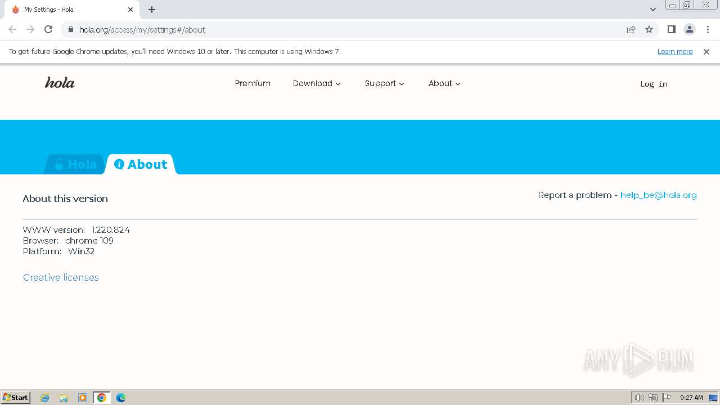
Task: Expand the Download menu
Action: pos(317,83)
